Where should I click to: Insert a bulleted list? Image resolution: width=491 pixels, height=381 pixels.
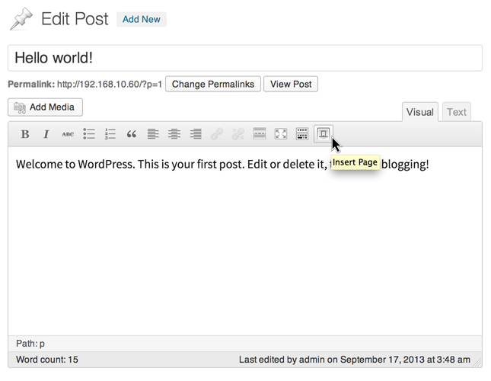pyautogui.click(x=89, y=134)
